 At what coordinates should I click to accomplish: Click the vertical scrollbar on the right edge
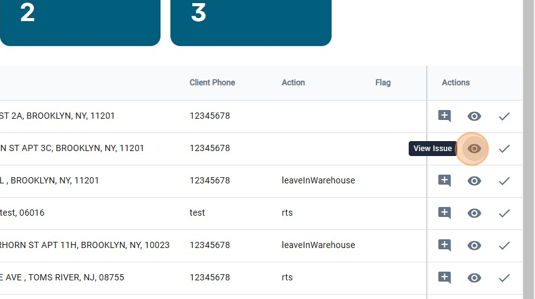click(x=528, y=149)
